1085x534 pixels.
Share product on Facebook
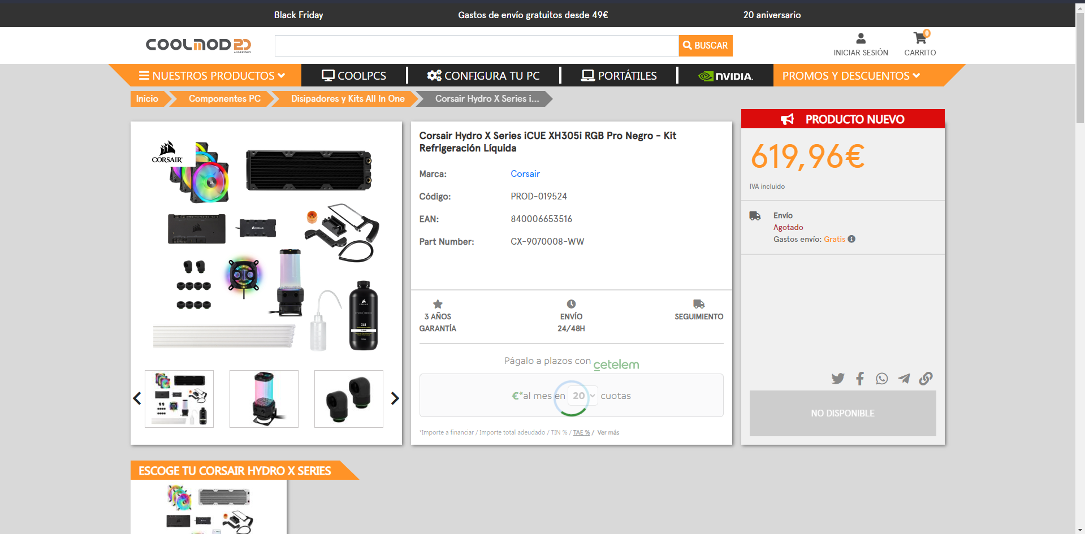tap(859, 379)
